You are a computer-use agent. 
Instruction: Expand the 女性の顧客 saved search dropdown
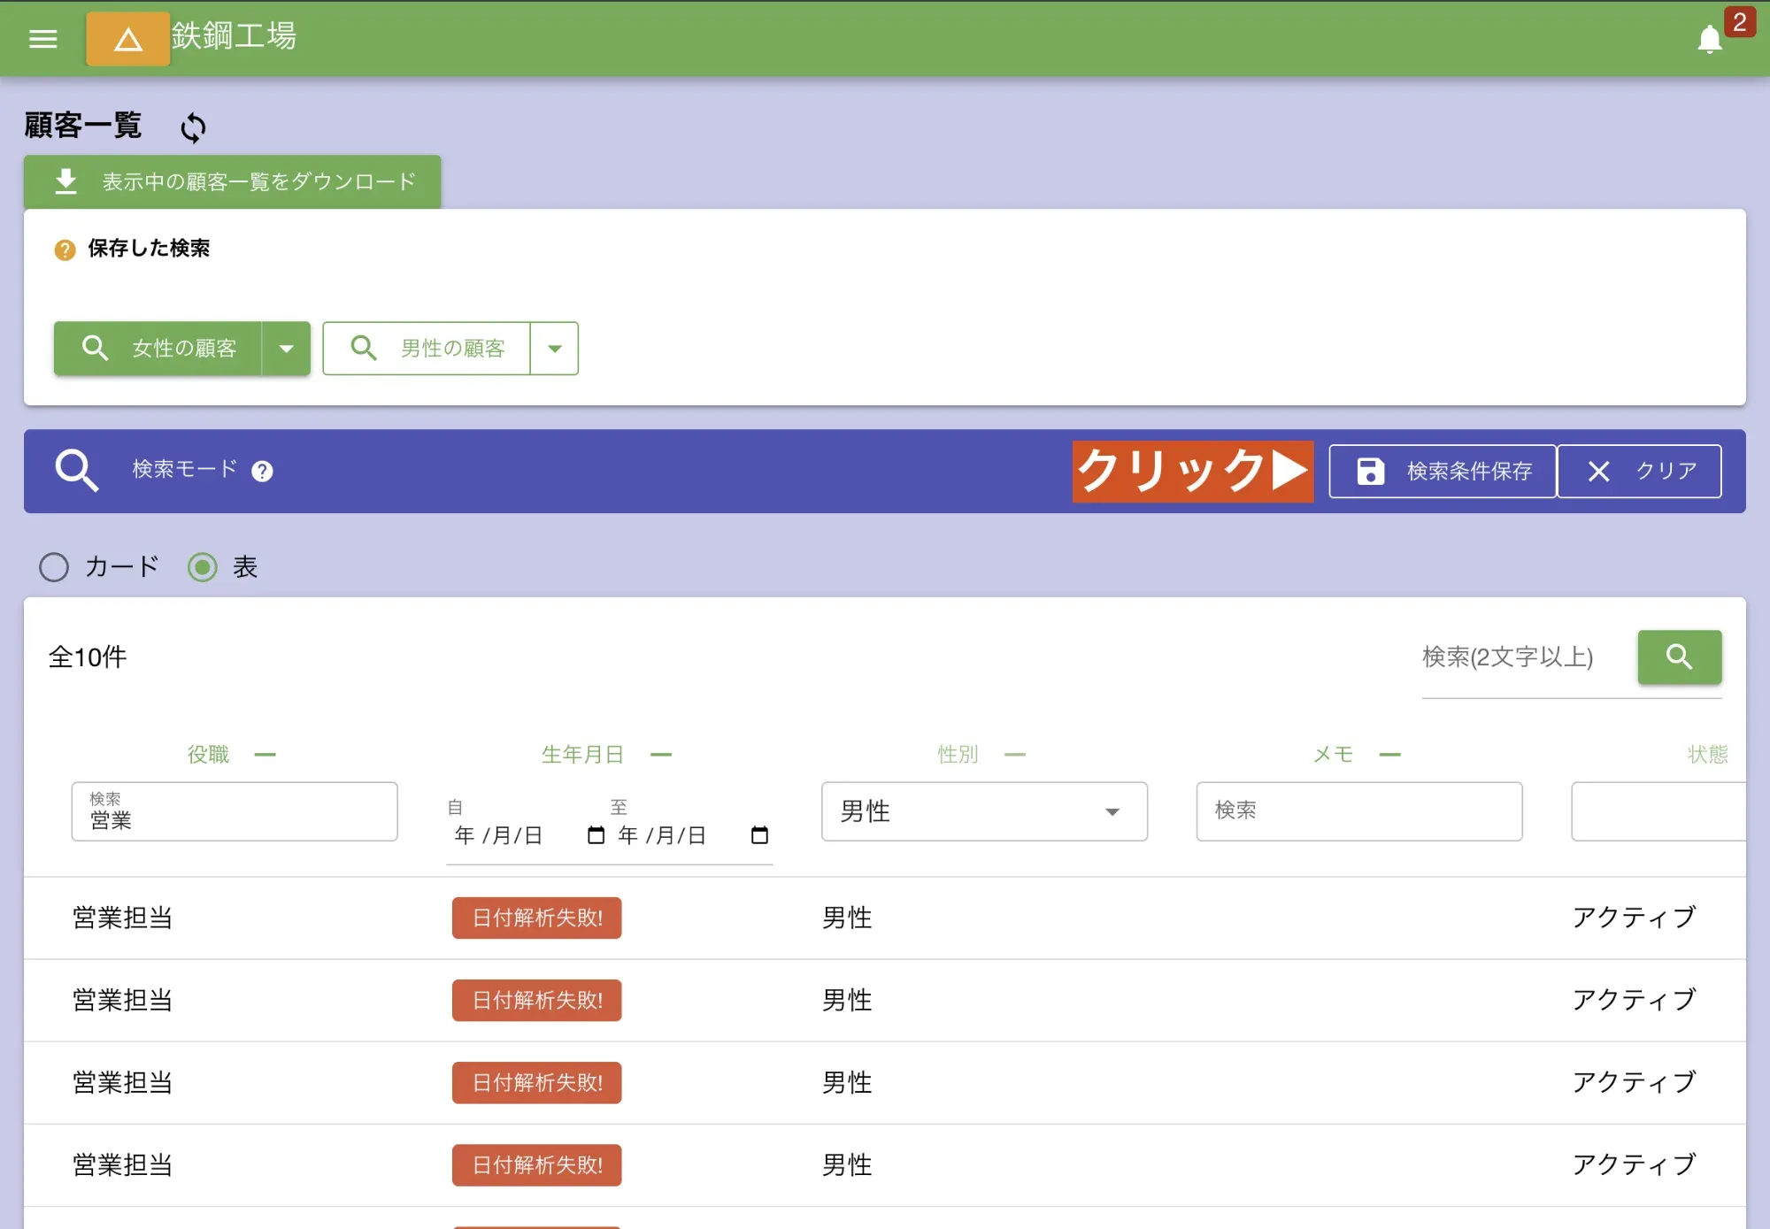point(287,348)
